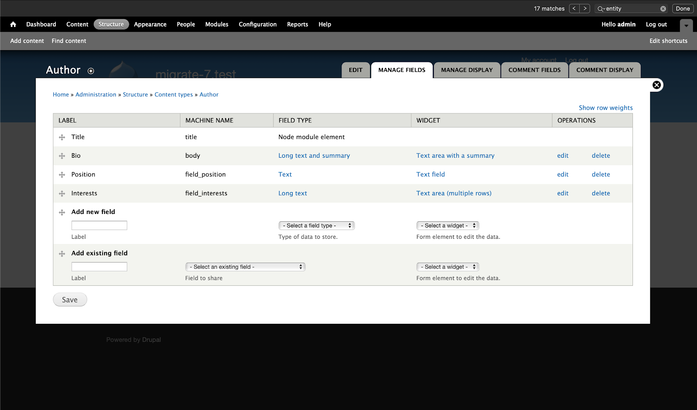Go to previous find match arrow
697x410 pixels.
point(574,8)
